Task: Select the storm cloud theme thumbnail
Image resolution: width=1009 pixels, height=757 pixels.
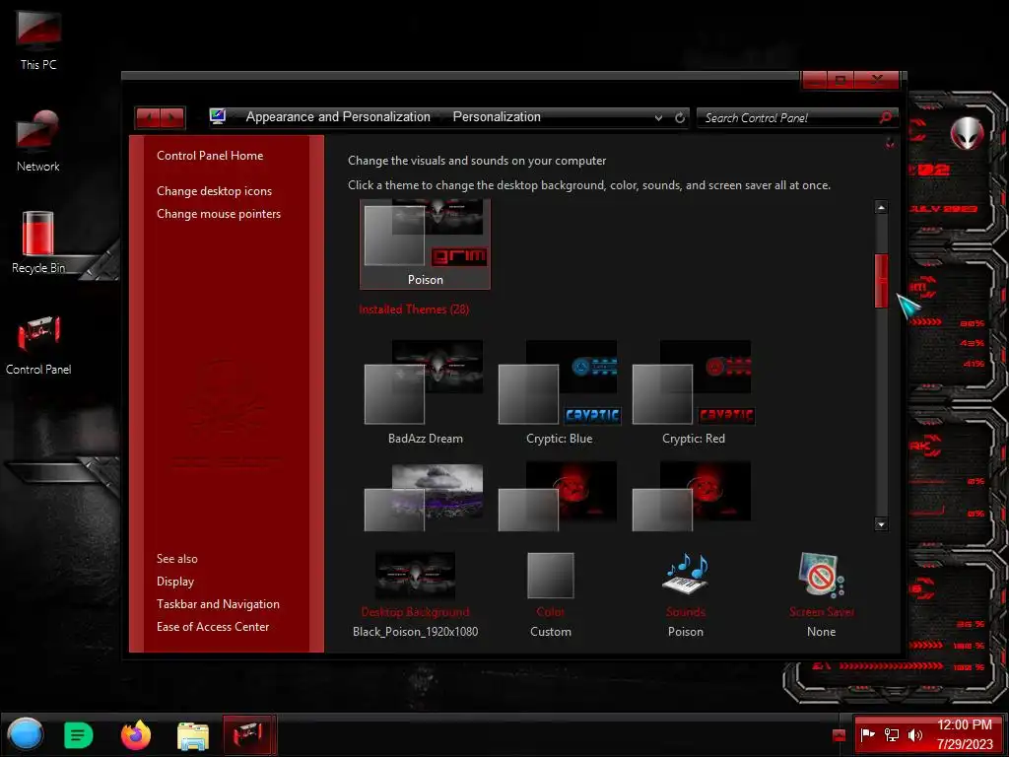Action: click(x=424, y=497)
